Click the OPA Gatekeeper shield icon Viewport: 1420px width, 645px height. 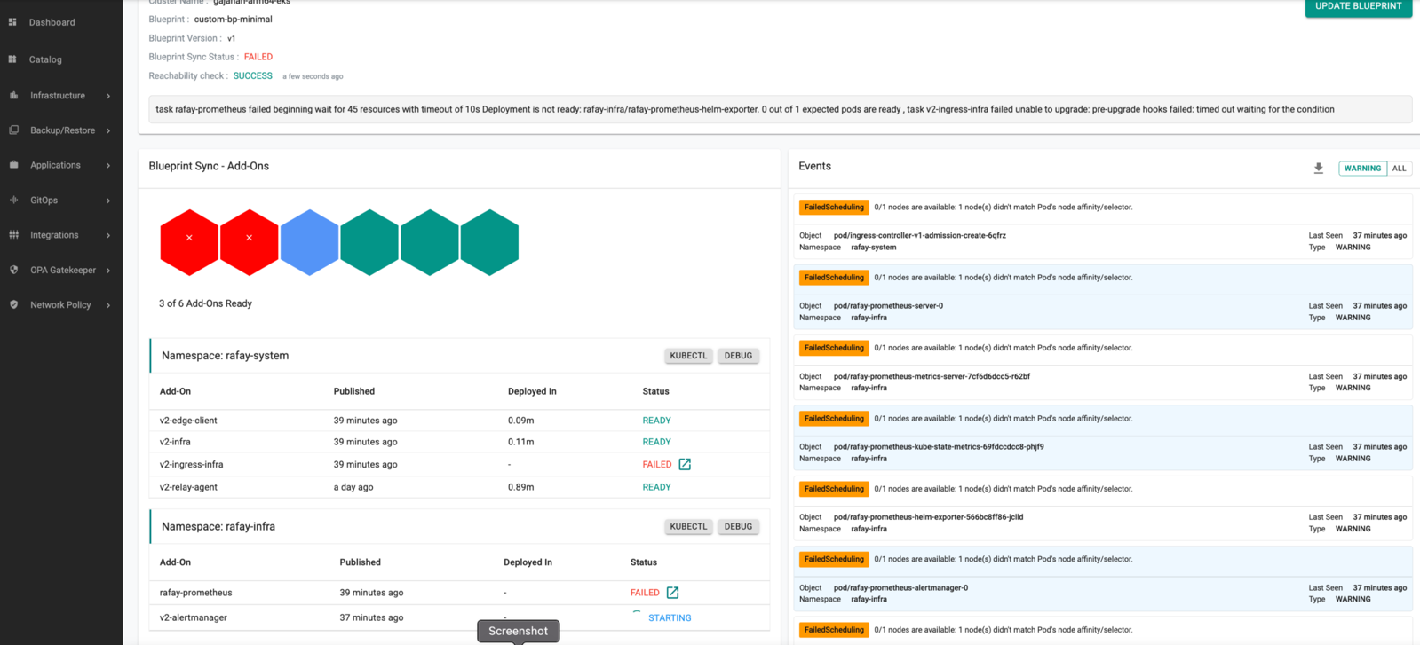(x=13, y=270)
